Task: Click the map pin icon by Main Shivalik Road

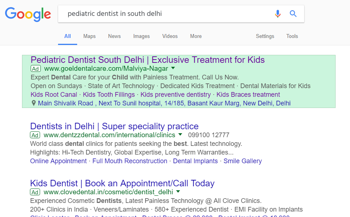Action: tap(34, 103)
